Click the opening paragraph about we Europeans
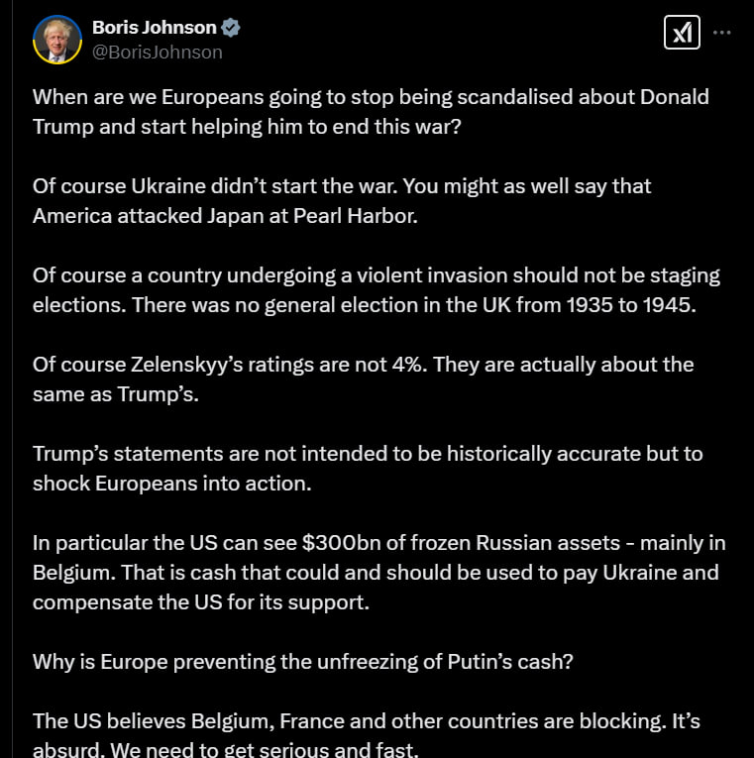This screenshot has height=758, width=754. (x=371, y=112)
